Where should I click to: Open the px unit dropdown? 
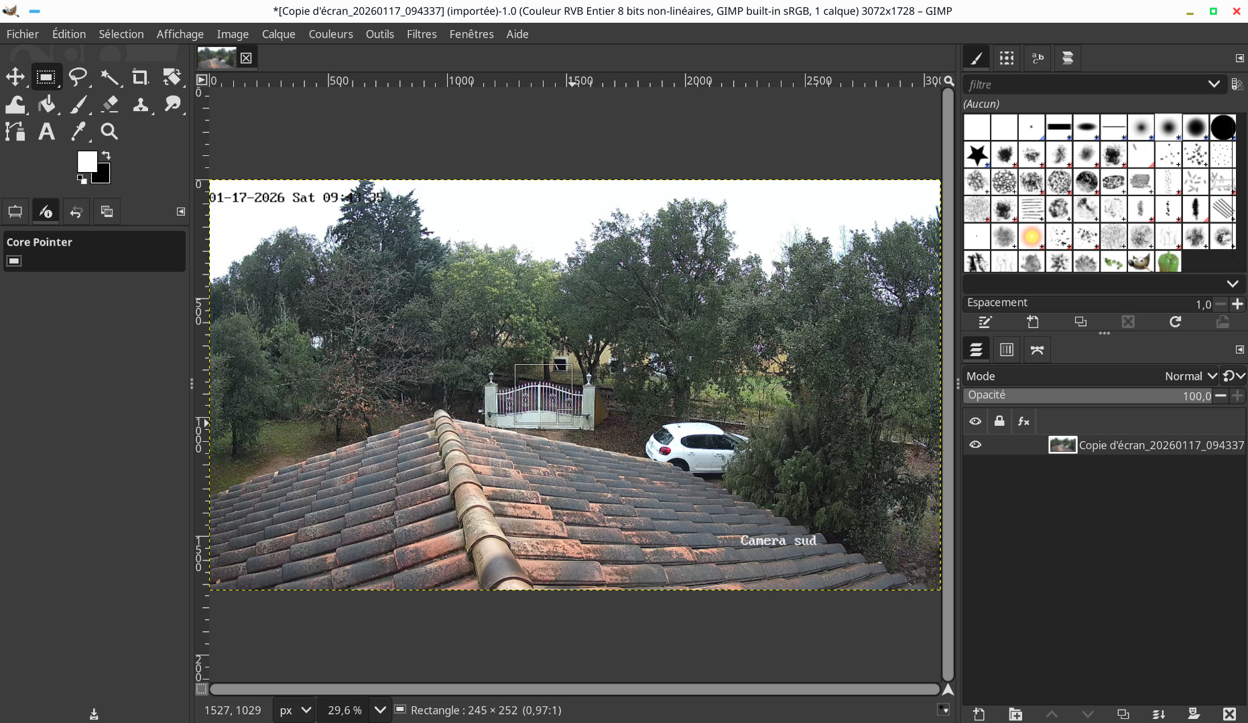[295, 710]
